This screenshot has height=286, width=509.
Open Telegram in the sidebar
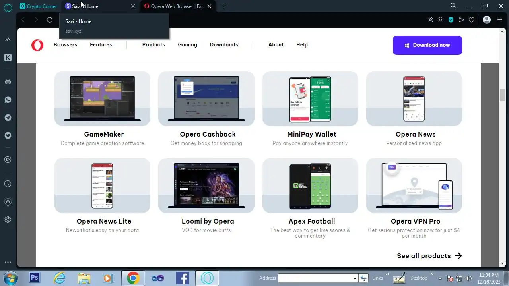pos(8,118)
